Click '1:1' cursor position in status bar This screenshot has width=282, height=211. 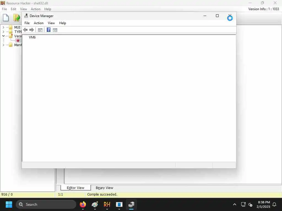60,194
